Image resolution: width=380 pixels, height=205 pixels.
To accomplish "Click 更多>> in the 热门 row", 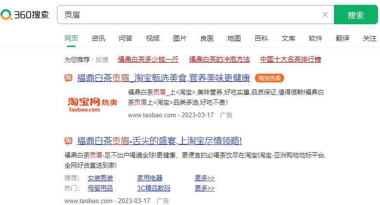I will coord(205,188).
